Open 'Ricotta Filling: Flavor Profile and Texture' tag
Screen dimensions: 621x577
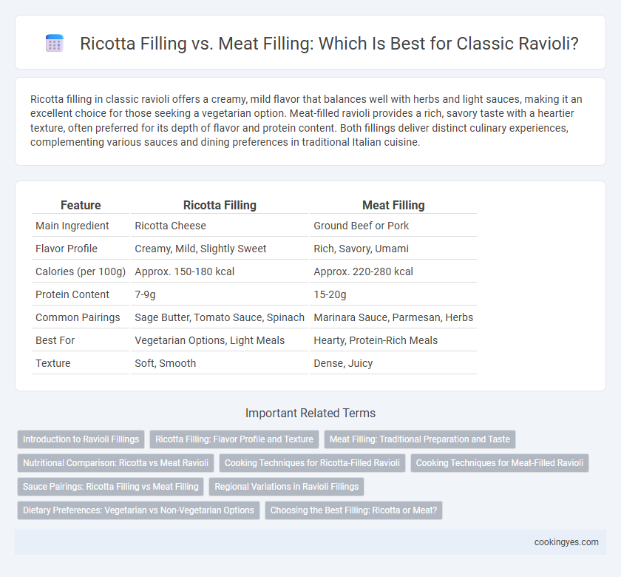pyautogui.click(x=234, y=439)
